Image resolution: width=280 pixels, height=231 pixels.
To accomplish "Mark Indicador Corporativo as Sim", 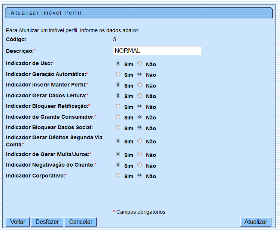I will point(118,176).
